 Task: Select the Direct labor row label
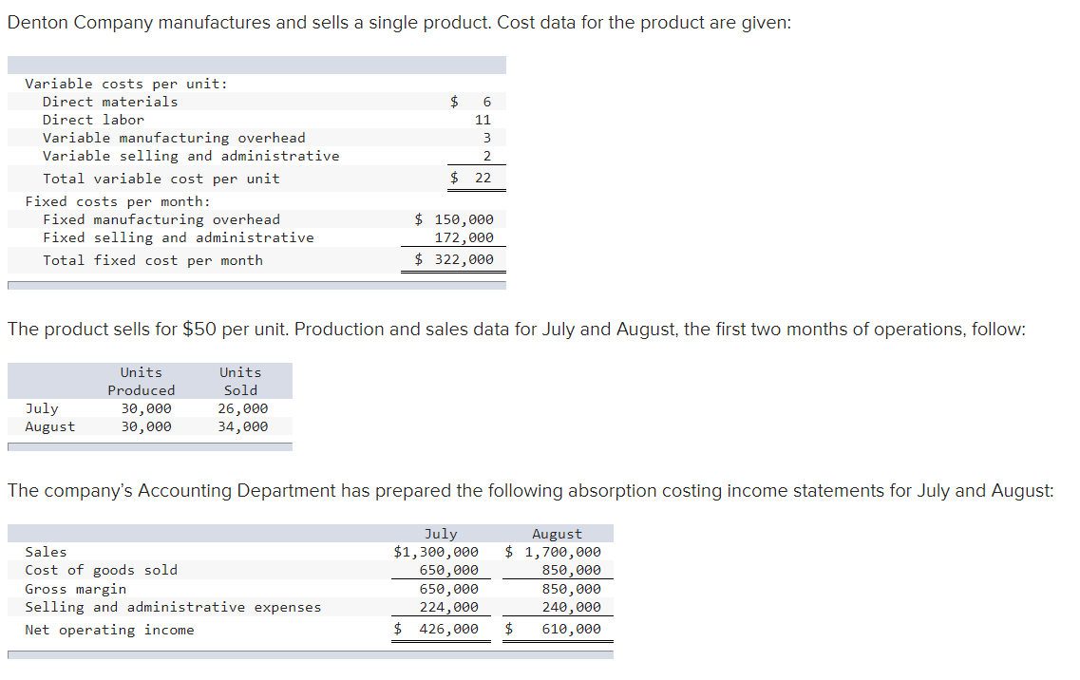point(93,120)
